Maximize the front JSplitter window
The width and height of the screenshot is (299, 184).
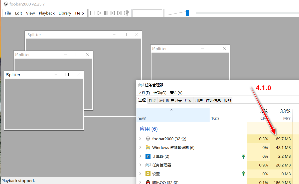(x=67, y=75)
